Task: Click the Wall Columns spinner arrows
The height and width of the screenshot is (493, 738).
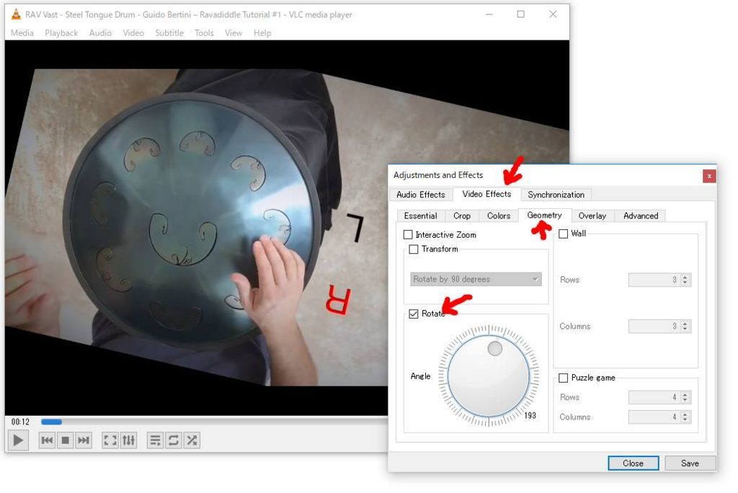Action: 685,327
